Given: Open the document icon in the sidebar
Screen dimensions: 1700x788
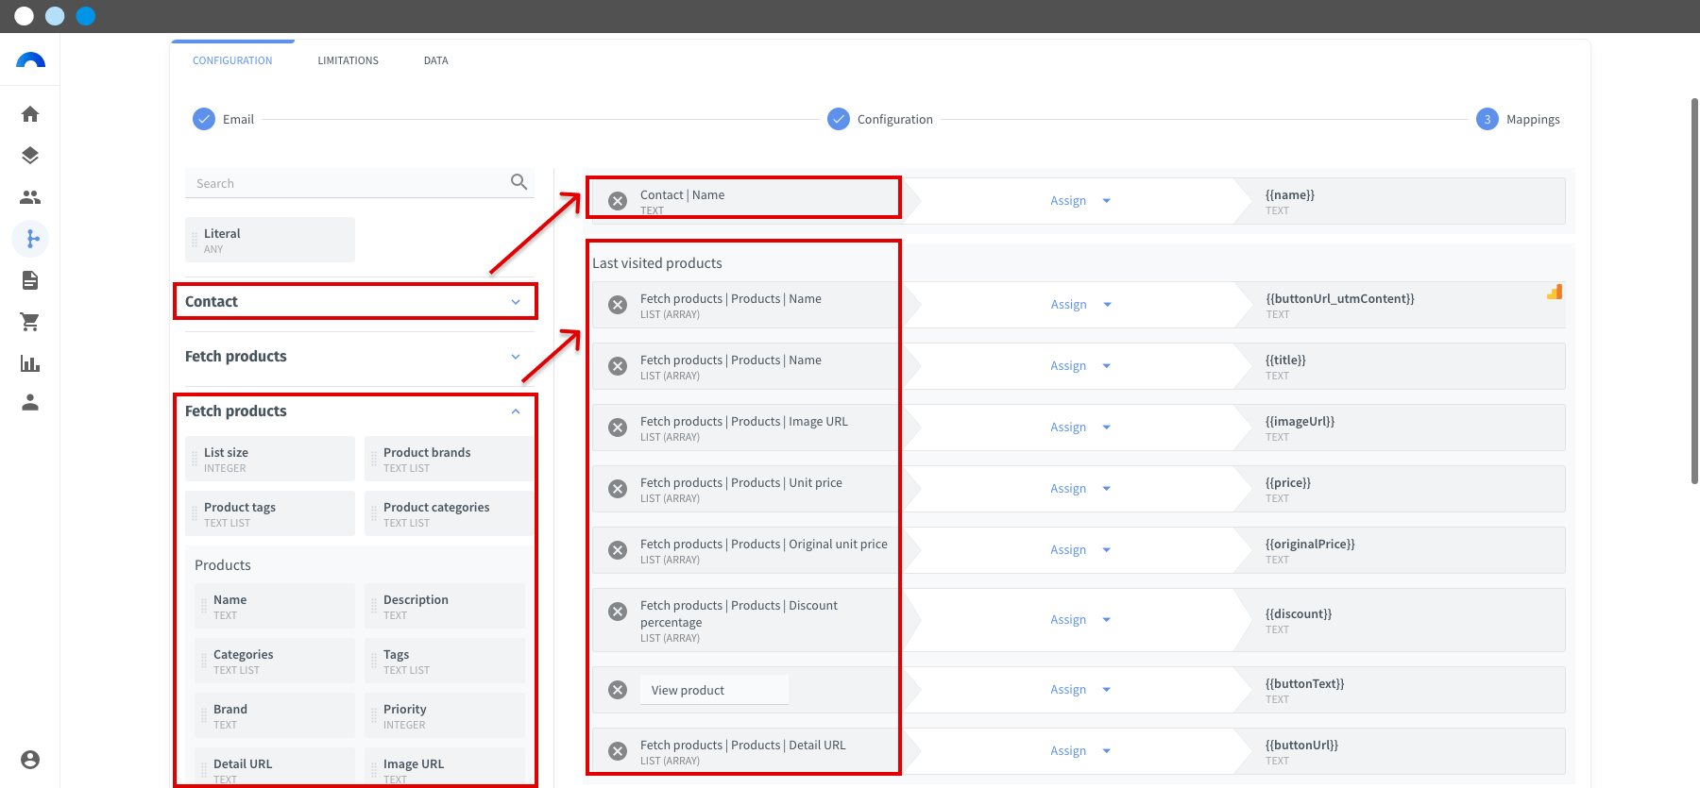Looking at the screenshot, I should 30,280.
